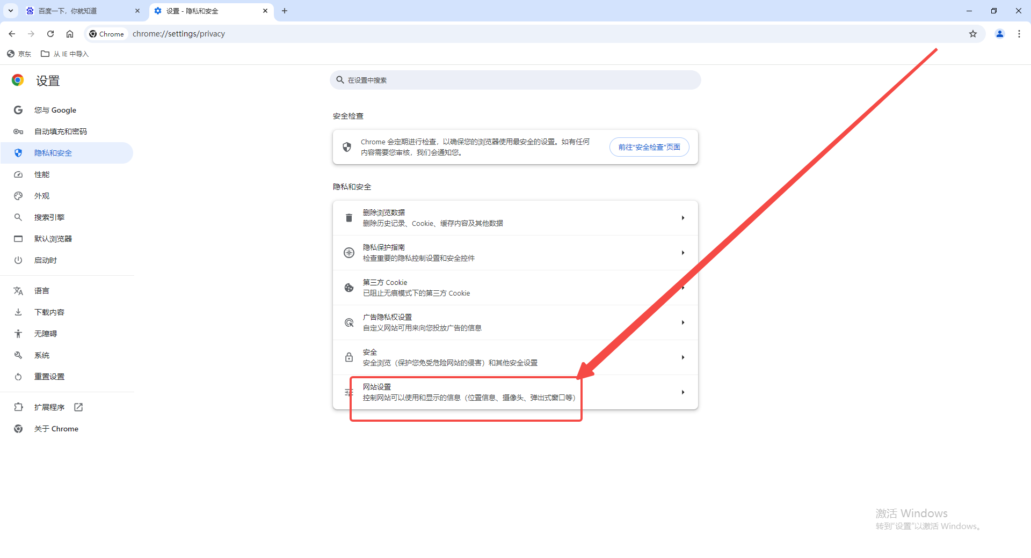This screenshot has width=1031, height=558.
Task: Click the palette appearance icon
Action: pyautogui.click(x=18, y=196)
